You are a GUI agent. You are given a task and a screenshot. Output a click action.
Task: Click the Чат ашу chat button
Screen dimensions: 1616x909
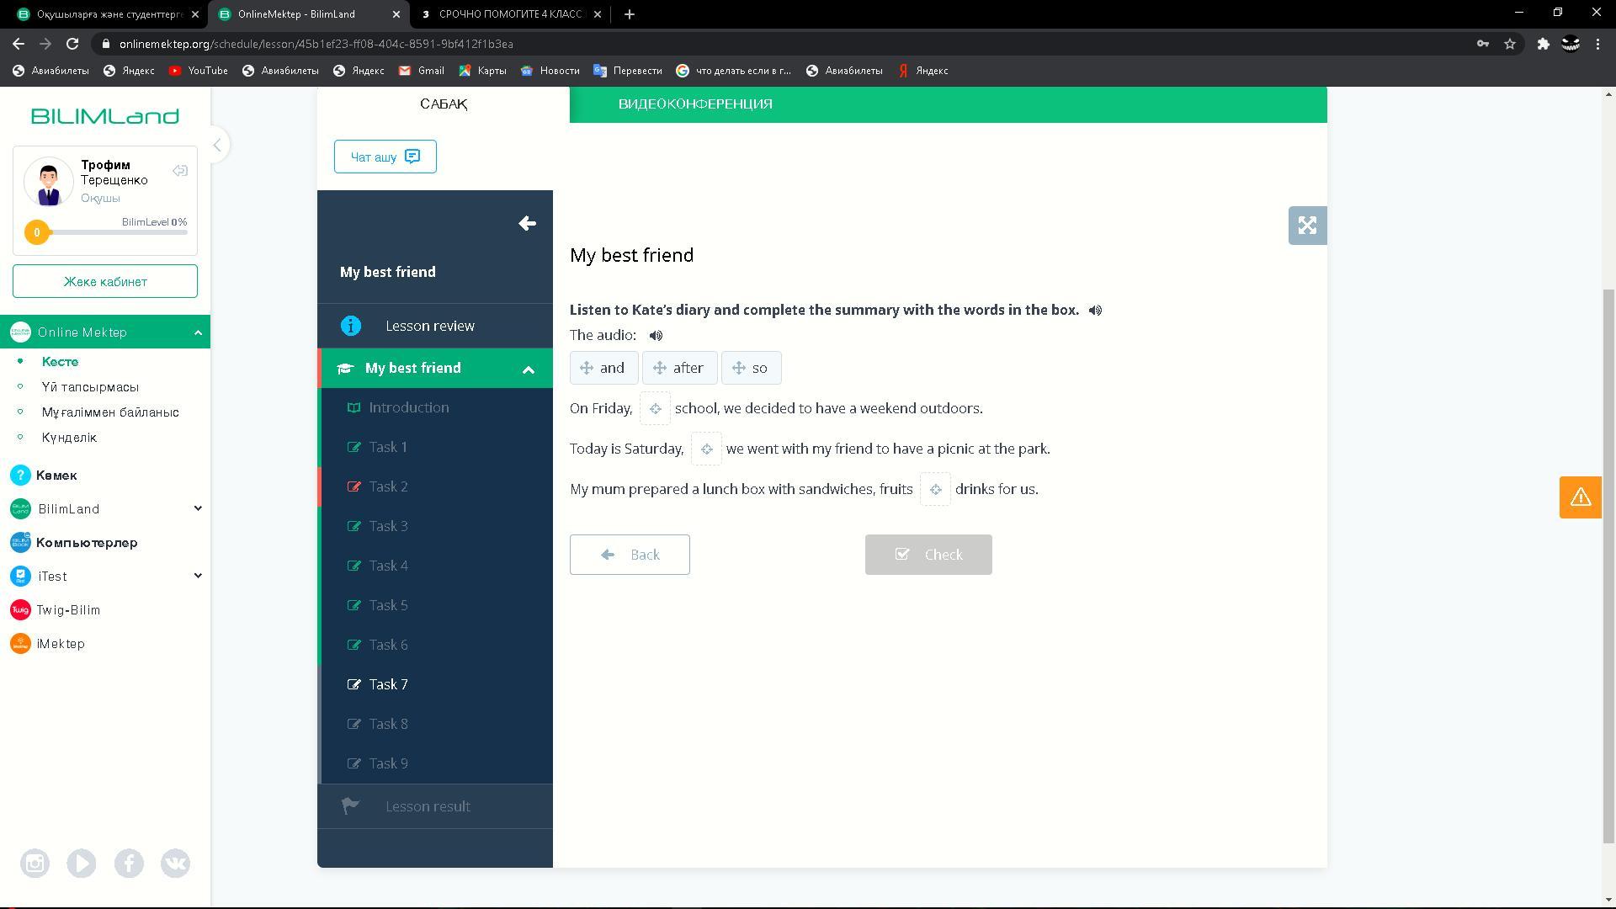385,157
